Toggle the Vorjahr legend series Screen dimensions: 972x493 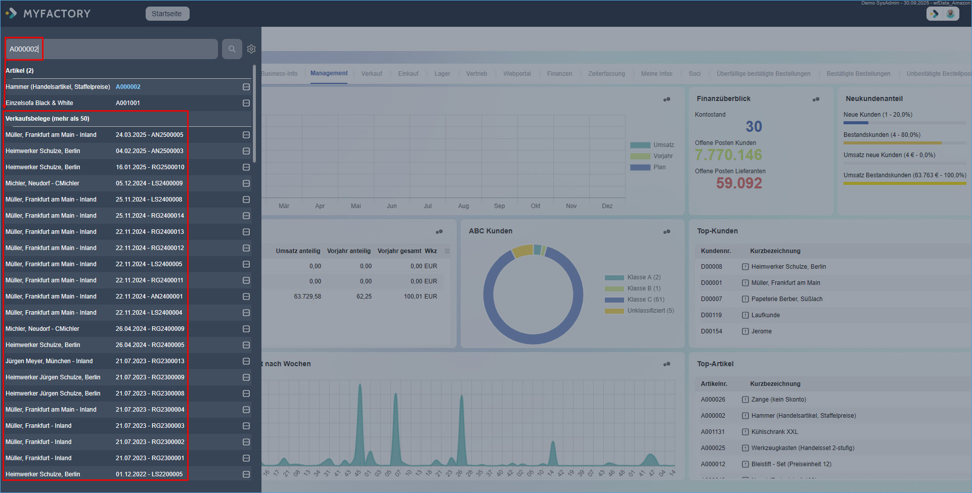coord(662,156)
